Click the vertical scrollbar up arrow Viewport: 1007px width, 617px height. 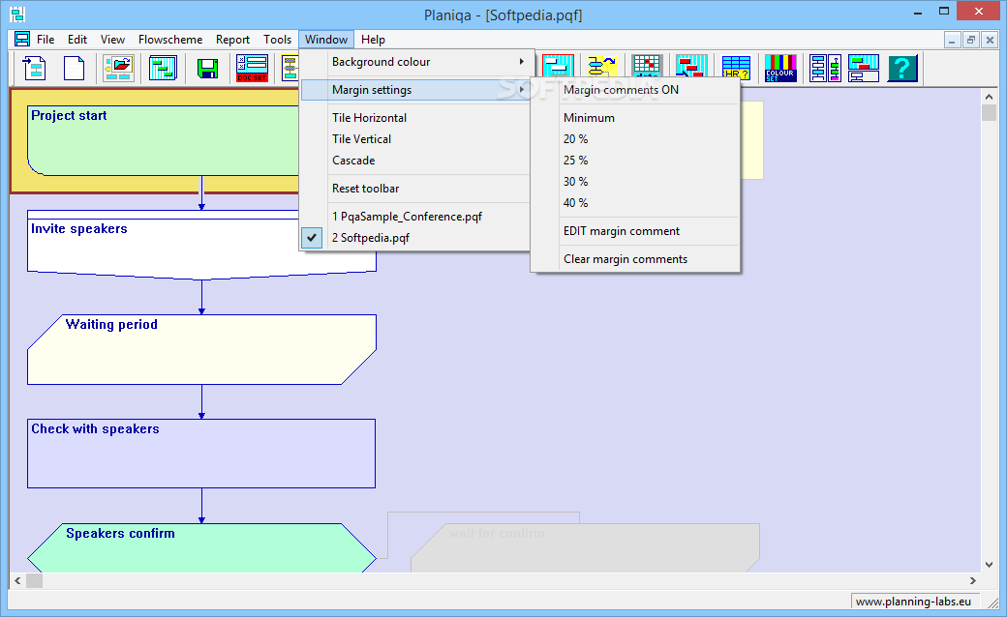pos(989,96)
